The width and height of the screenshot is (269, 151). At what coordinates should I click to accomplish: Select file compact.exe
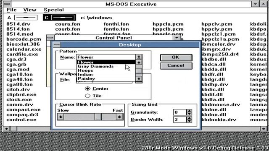[x=24, y=109]
